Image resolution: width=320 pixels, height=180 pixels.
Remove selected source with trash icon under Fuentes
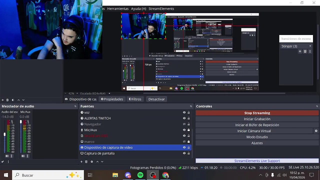click(x=86, y=162)
